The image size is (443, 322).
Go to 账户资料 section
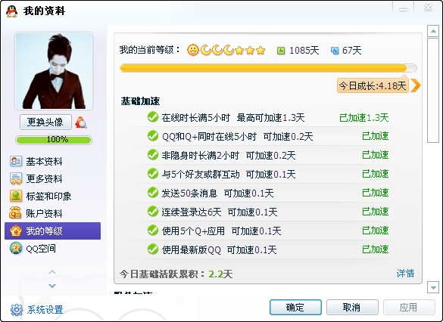pos(44,213)
